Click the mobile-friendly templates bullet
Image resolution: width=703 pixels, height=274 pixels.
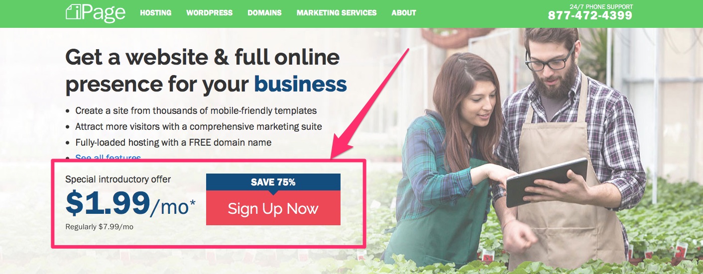[x=196, y=110]
